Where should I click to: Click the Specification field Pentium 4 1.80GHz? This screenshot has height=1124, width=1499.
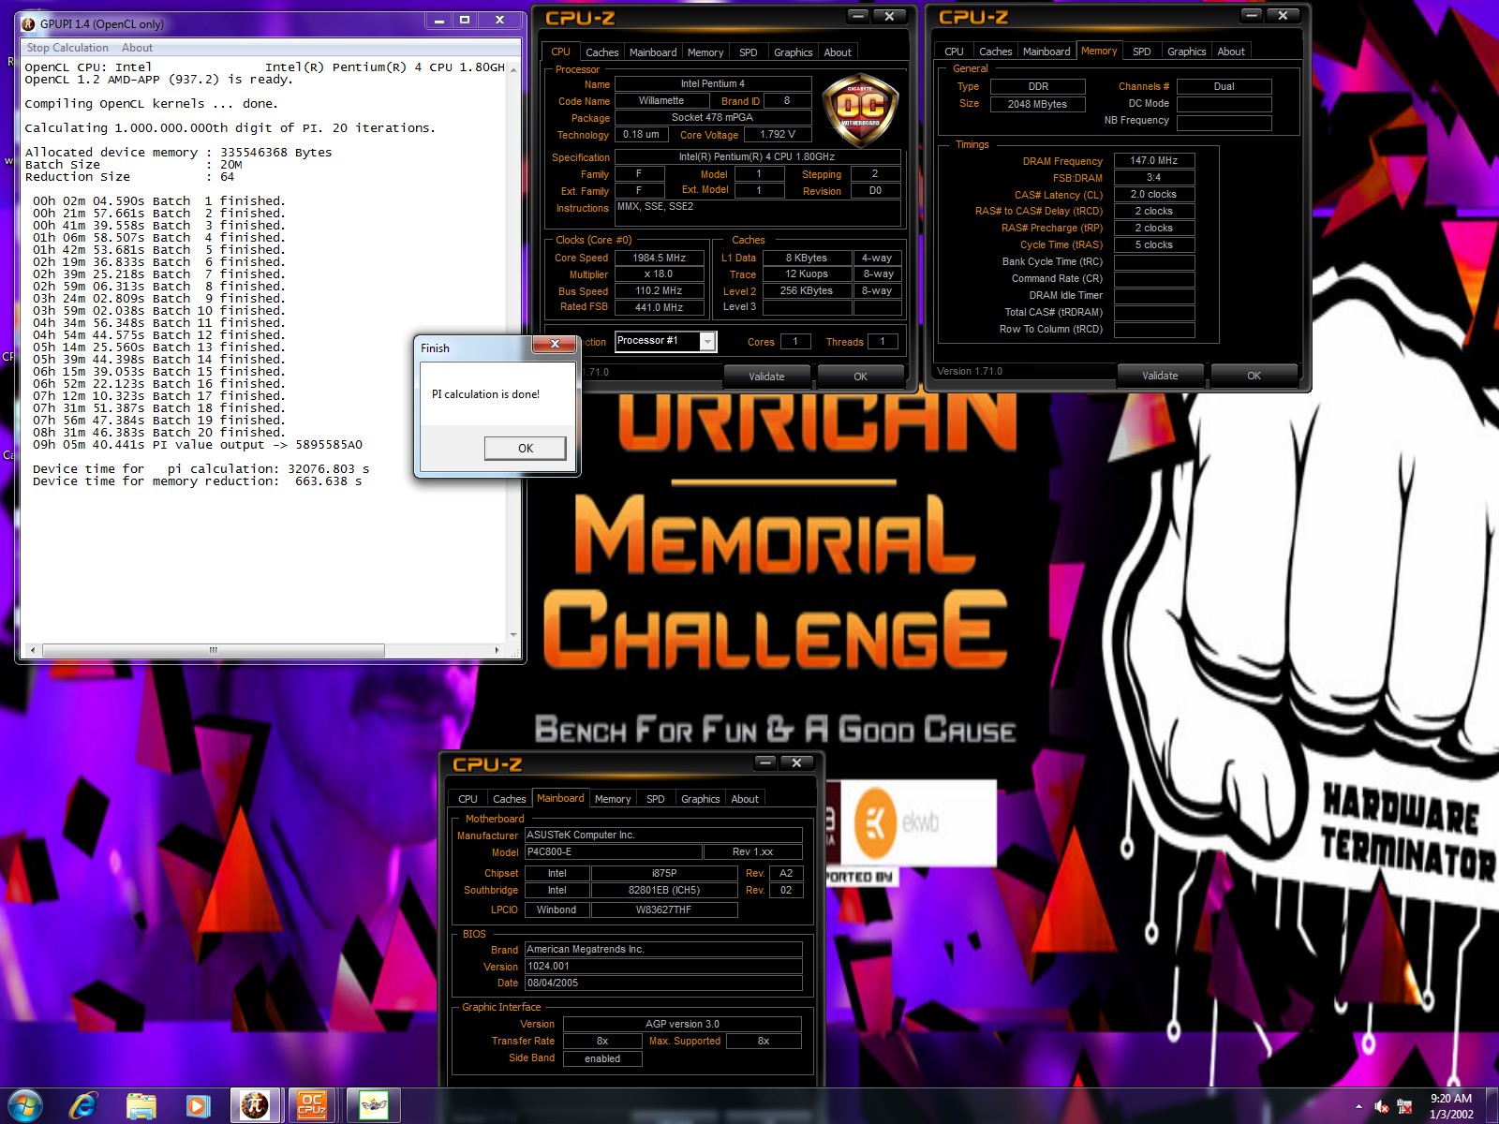pyautogui.click(x=757, y=156)
